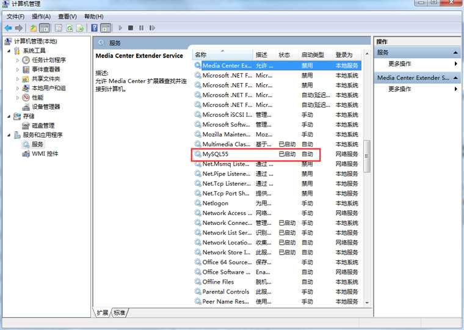Collapse the 系统工具 tree node

coord(9,51)
